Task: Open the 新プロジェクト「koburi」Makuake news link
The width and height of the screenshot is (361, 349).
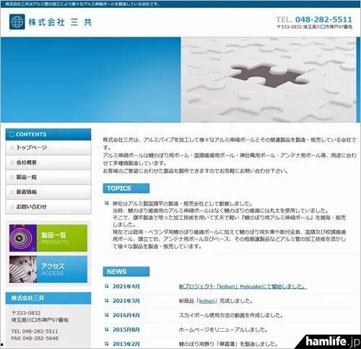Action: (243, 286)
